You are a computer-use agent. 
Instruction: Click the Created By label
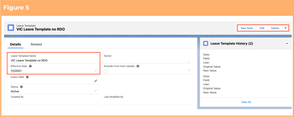(x=17, y=97)
